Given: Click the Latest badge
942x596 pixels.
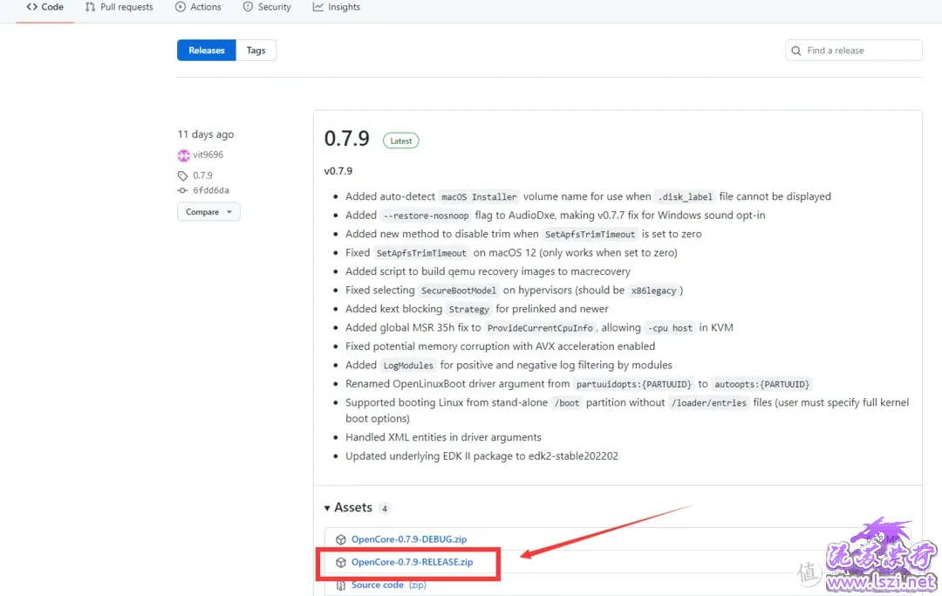Looking at the screenshot, I should click(x=401, y=140).
